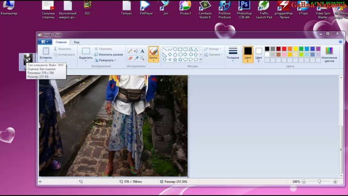This screenshot has height=196, width=348.
Task: Choose the pentagon shape
Action: [175, 54]
